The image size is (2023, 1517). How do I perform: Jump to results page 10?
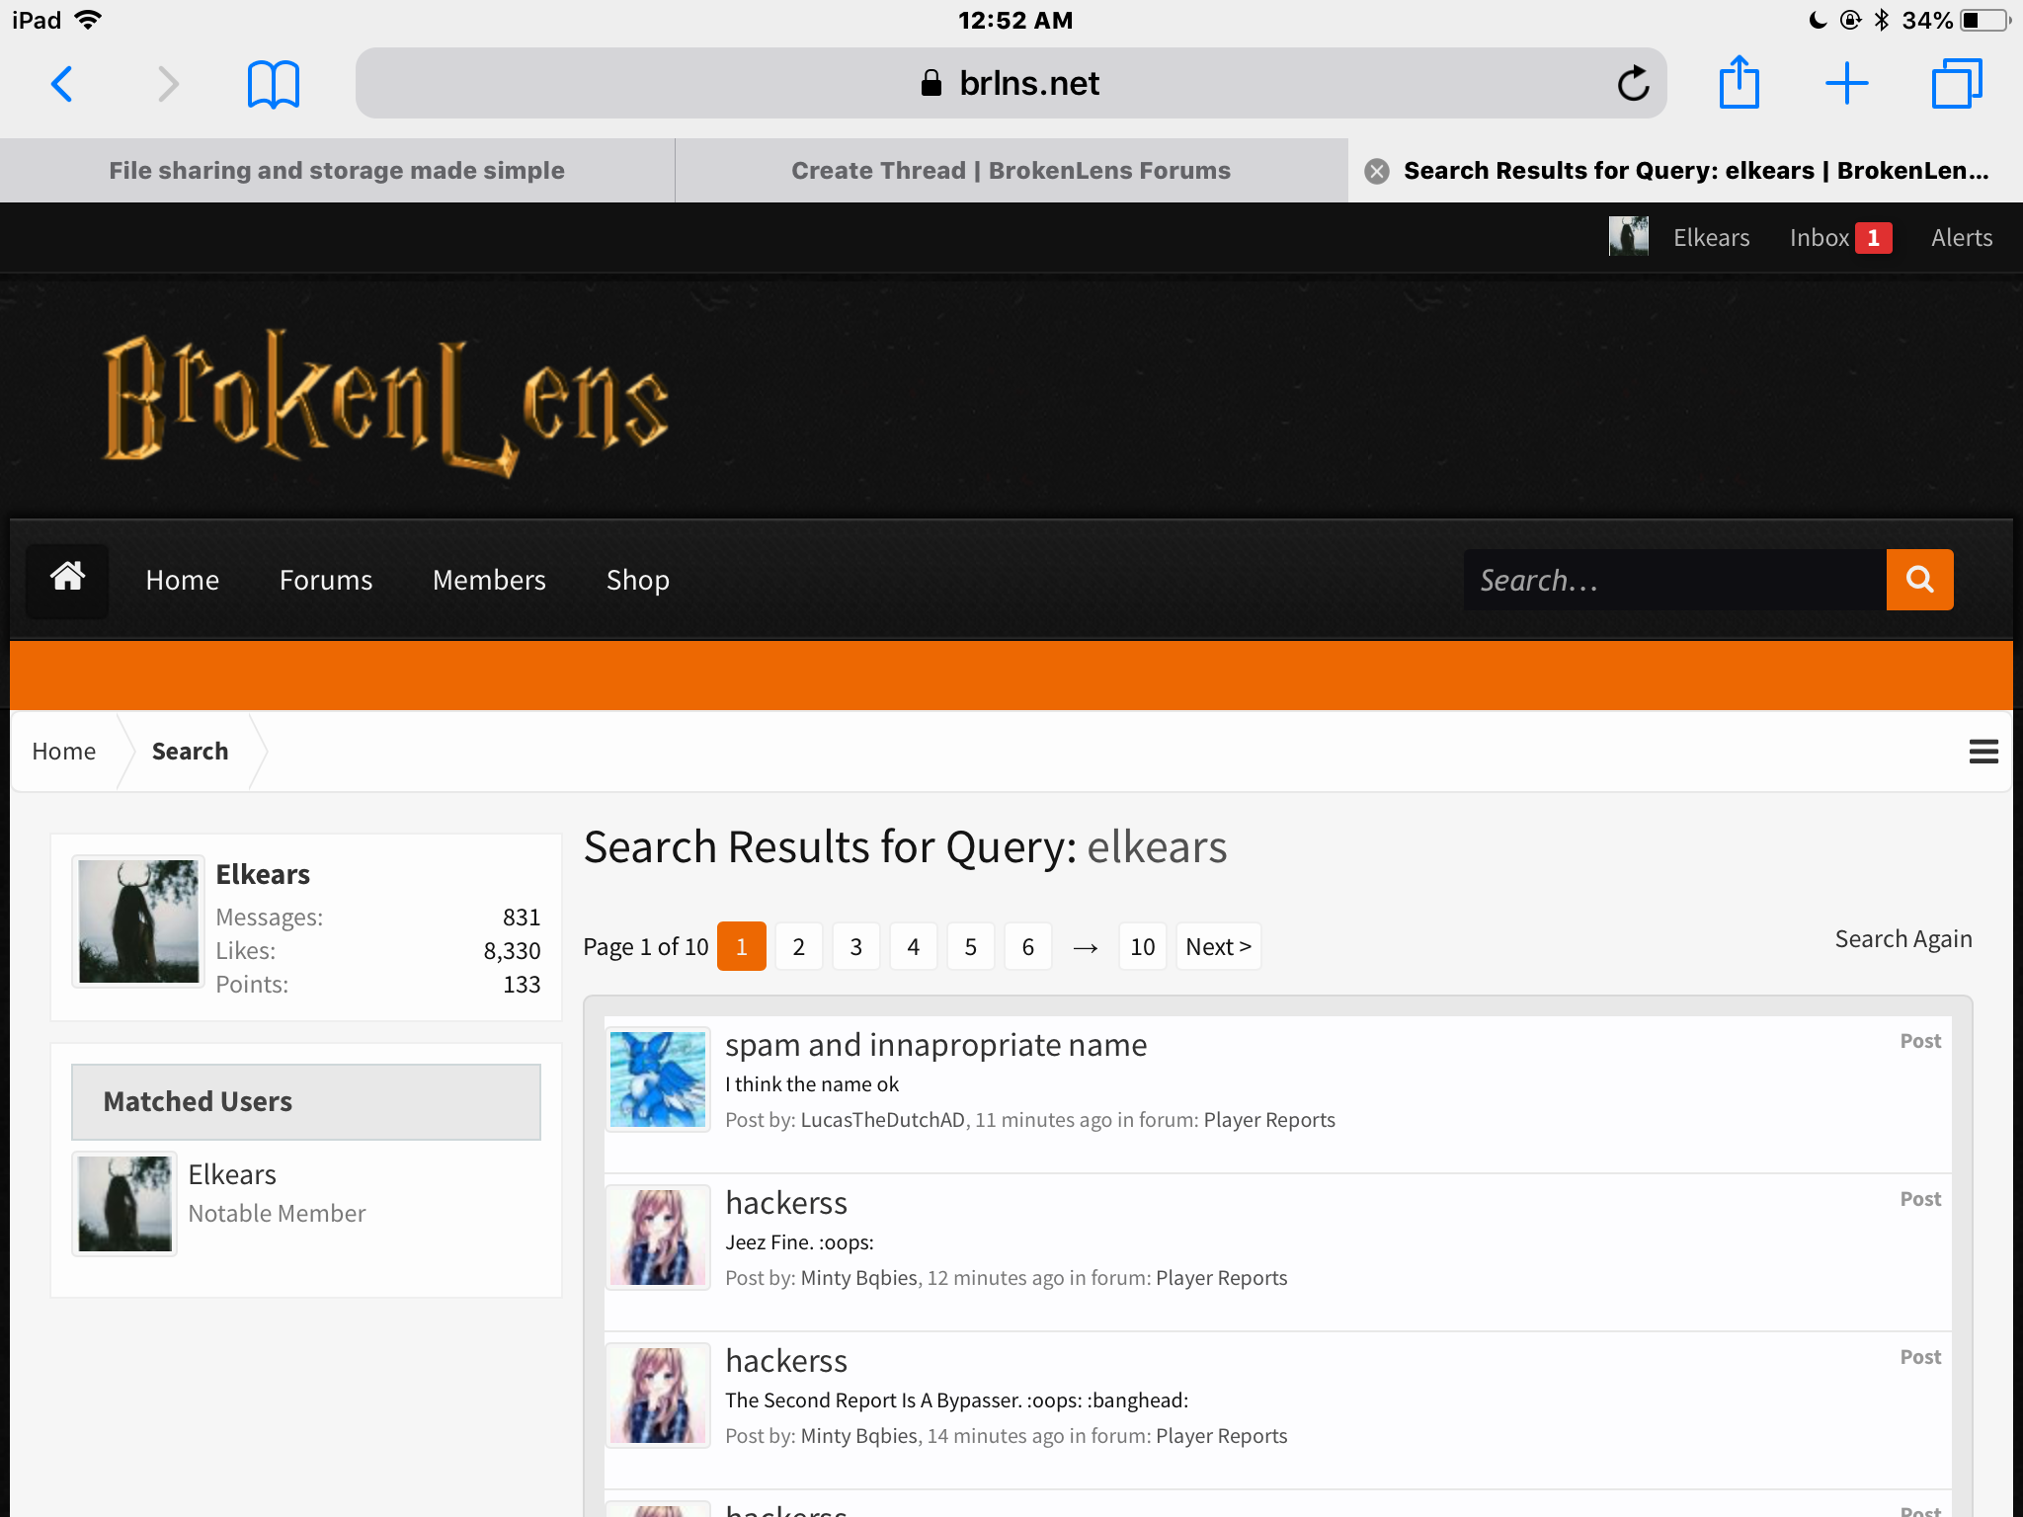[x=1142, y=947]
